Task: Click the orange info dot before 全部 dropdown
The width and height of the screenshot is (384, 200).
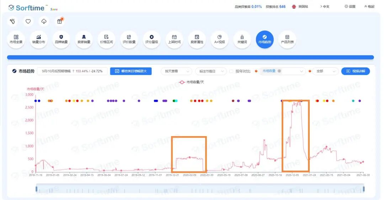Action: 310,71
